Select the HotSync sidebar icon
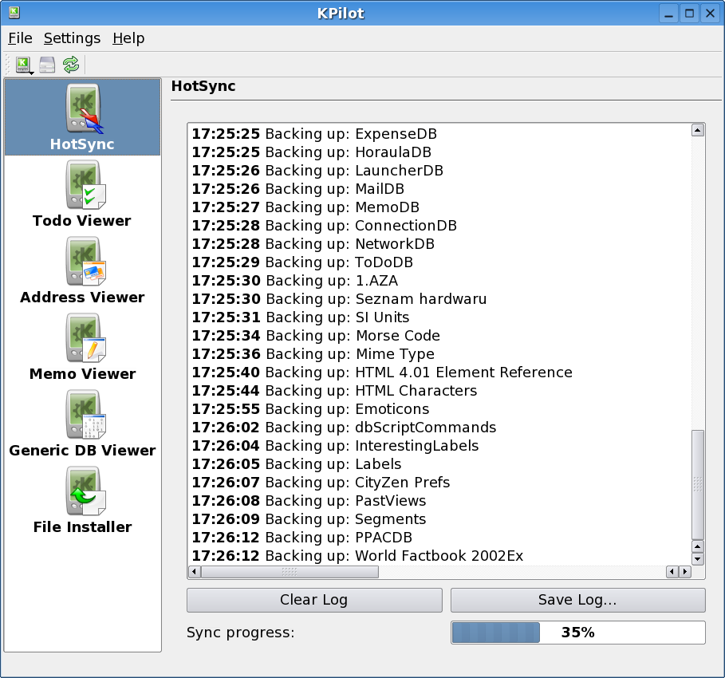Image resolution: width=725 pixels, height=678 pixels. tap(82, 117)
